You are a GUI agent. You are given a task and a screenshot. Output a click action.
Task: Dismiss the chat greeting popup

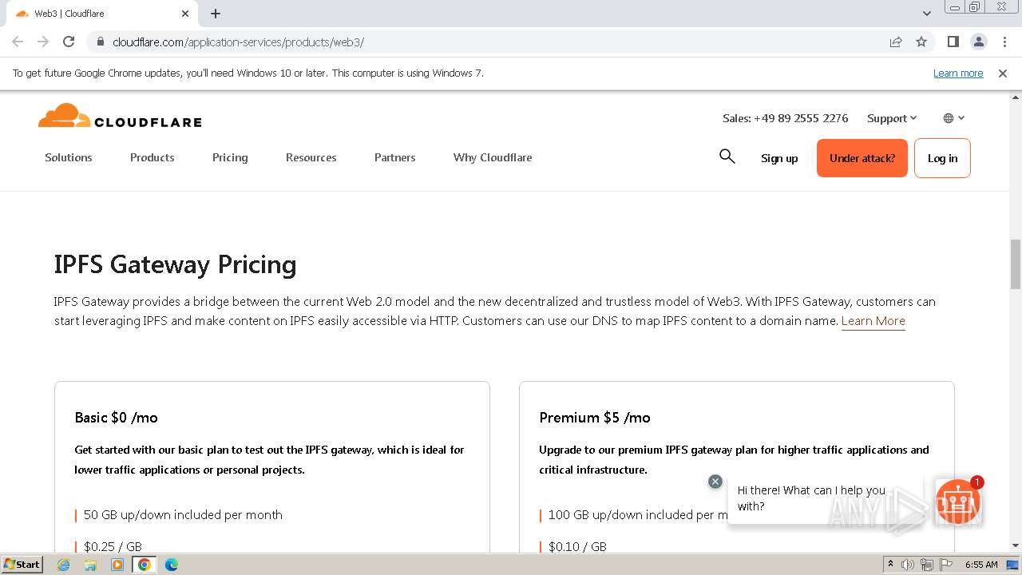(715, 482)
